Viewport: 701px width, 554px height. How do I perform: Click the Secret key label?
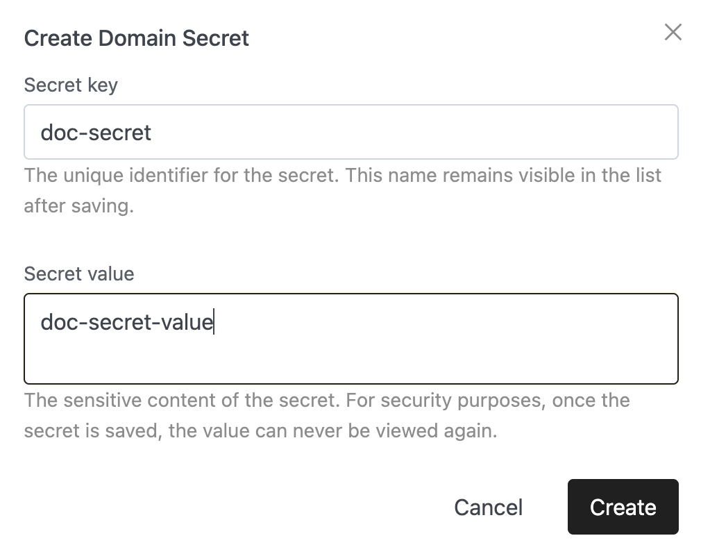pos(70,85)
